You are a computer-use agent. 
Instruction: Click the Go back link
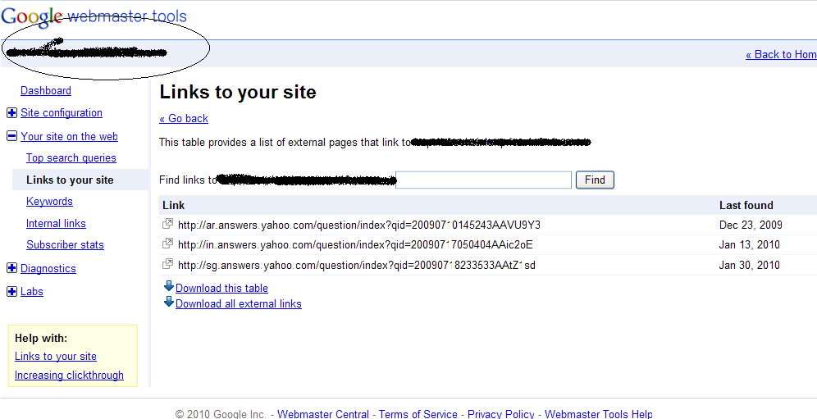coord(184,119)
